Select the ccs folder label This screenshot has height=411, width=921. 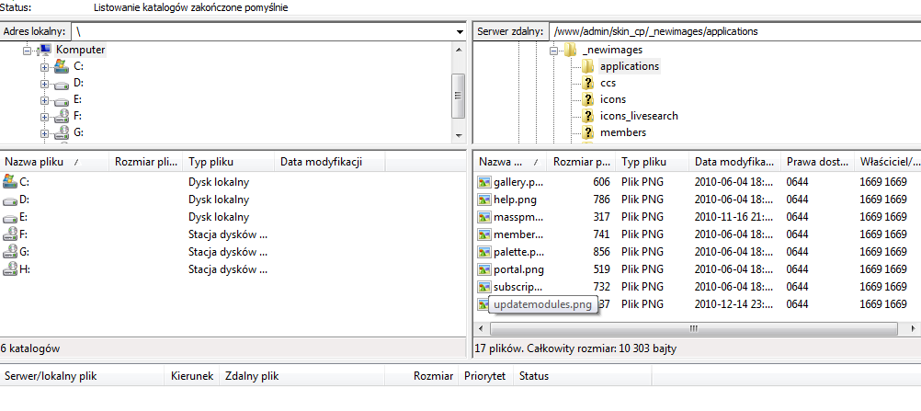tap(608, 83)
